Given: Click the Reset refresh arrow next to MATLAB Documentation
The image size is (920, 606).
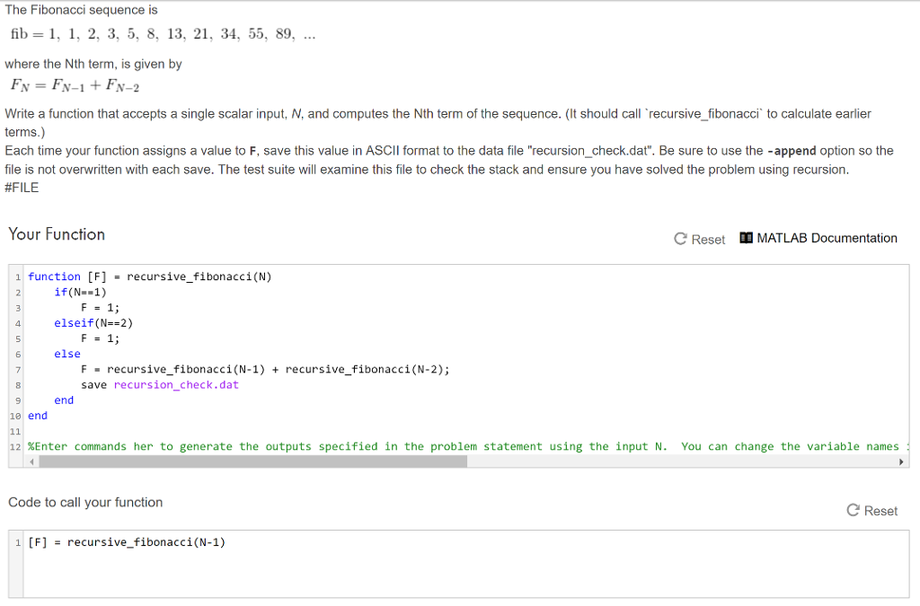Looking at the screenshot, I should (682, 239).
